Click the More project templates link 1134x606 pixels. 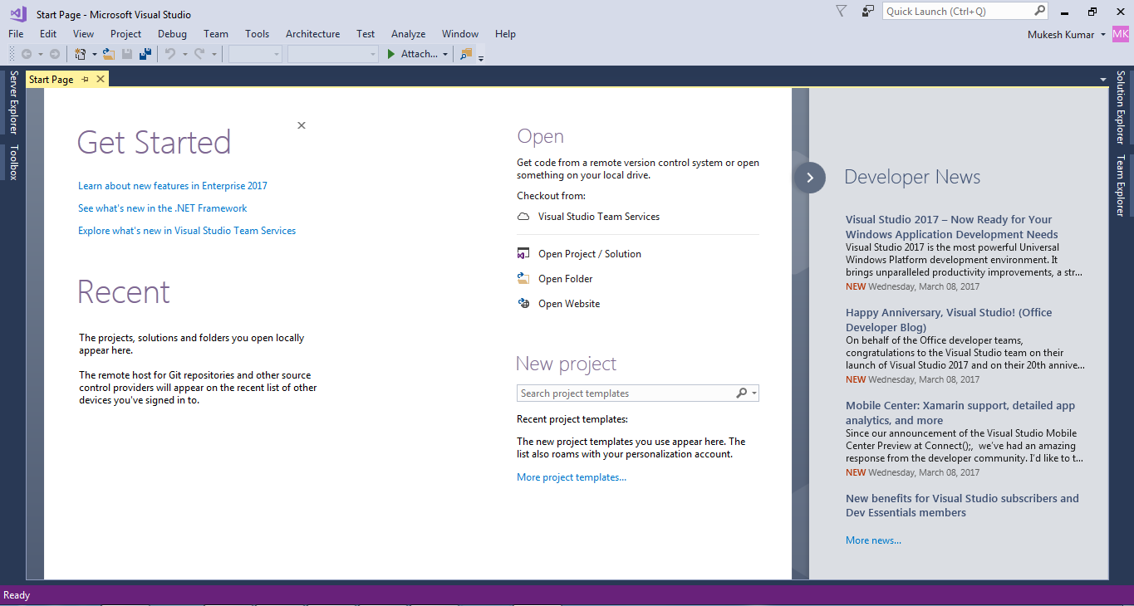(x=572, y=477)
